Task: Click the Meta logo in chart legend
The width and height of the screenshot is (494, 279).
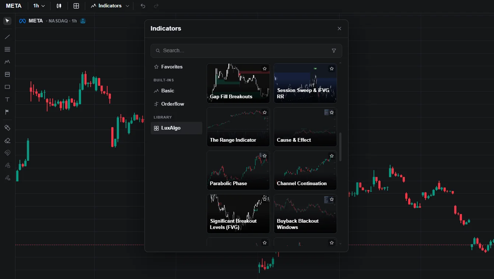Action: click(22, 21)
